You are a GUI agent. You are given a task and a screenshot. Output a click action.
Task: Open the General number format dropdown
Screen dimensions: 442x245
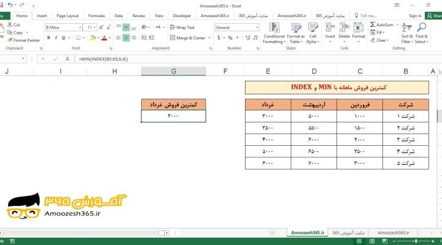257,28
